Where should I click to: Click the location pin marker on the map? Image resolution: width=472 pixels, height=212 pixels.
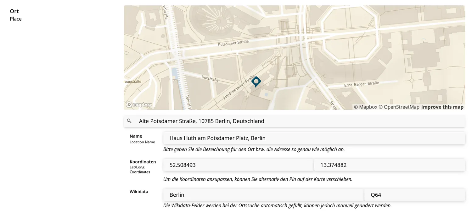point(256,82)
